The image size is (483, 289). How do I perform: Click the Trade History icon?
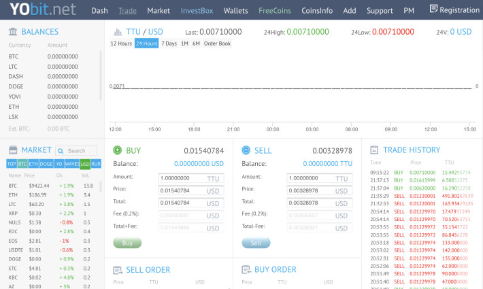(x=374, y=150)
